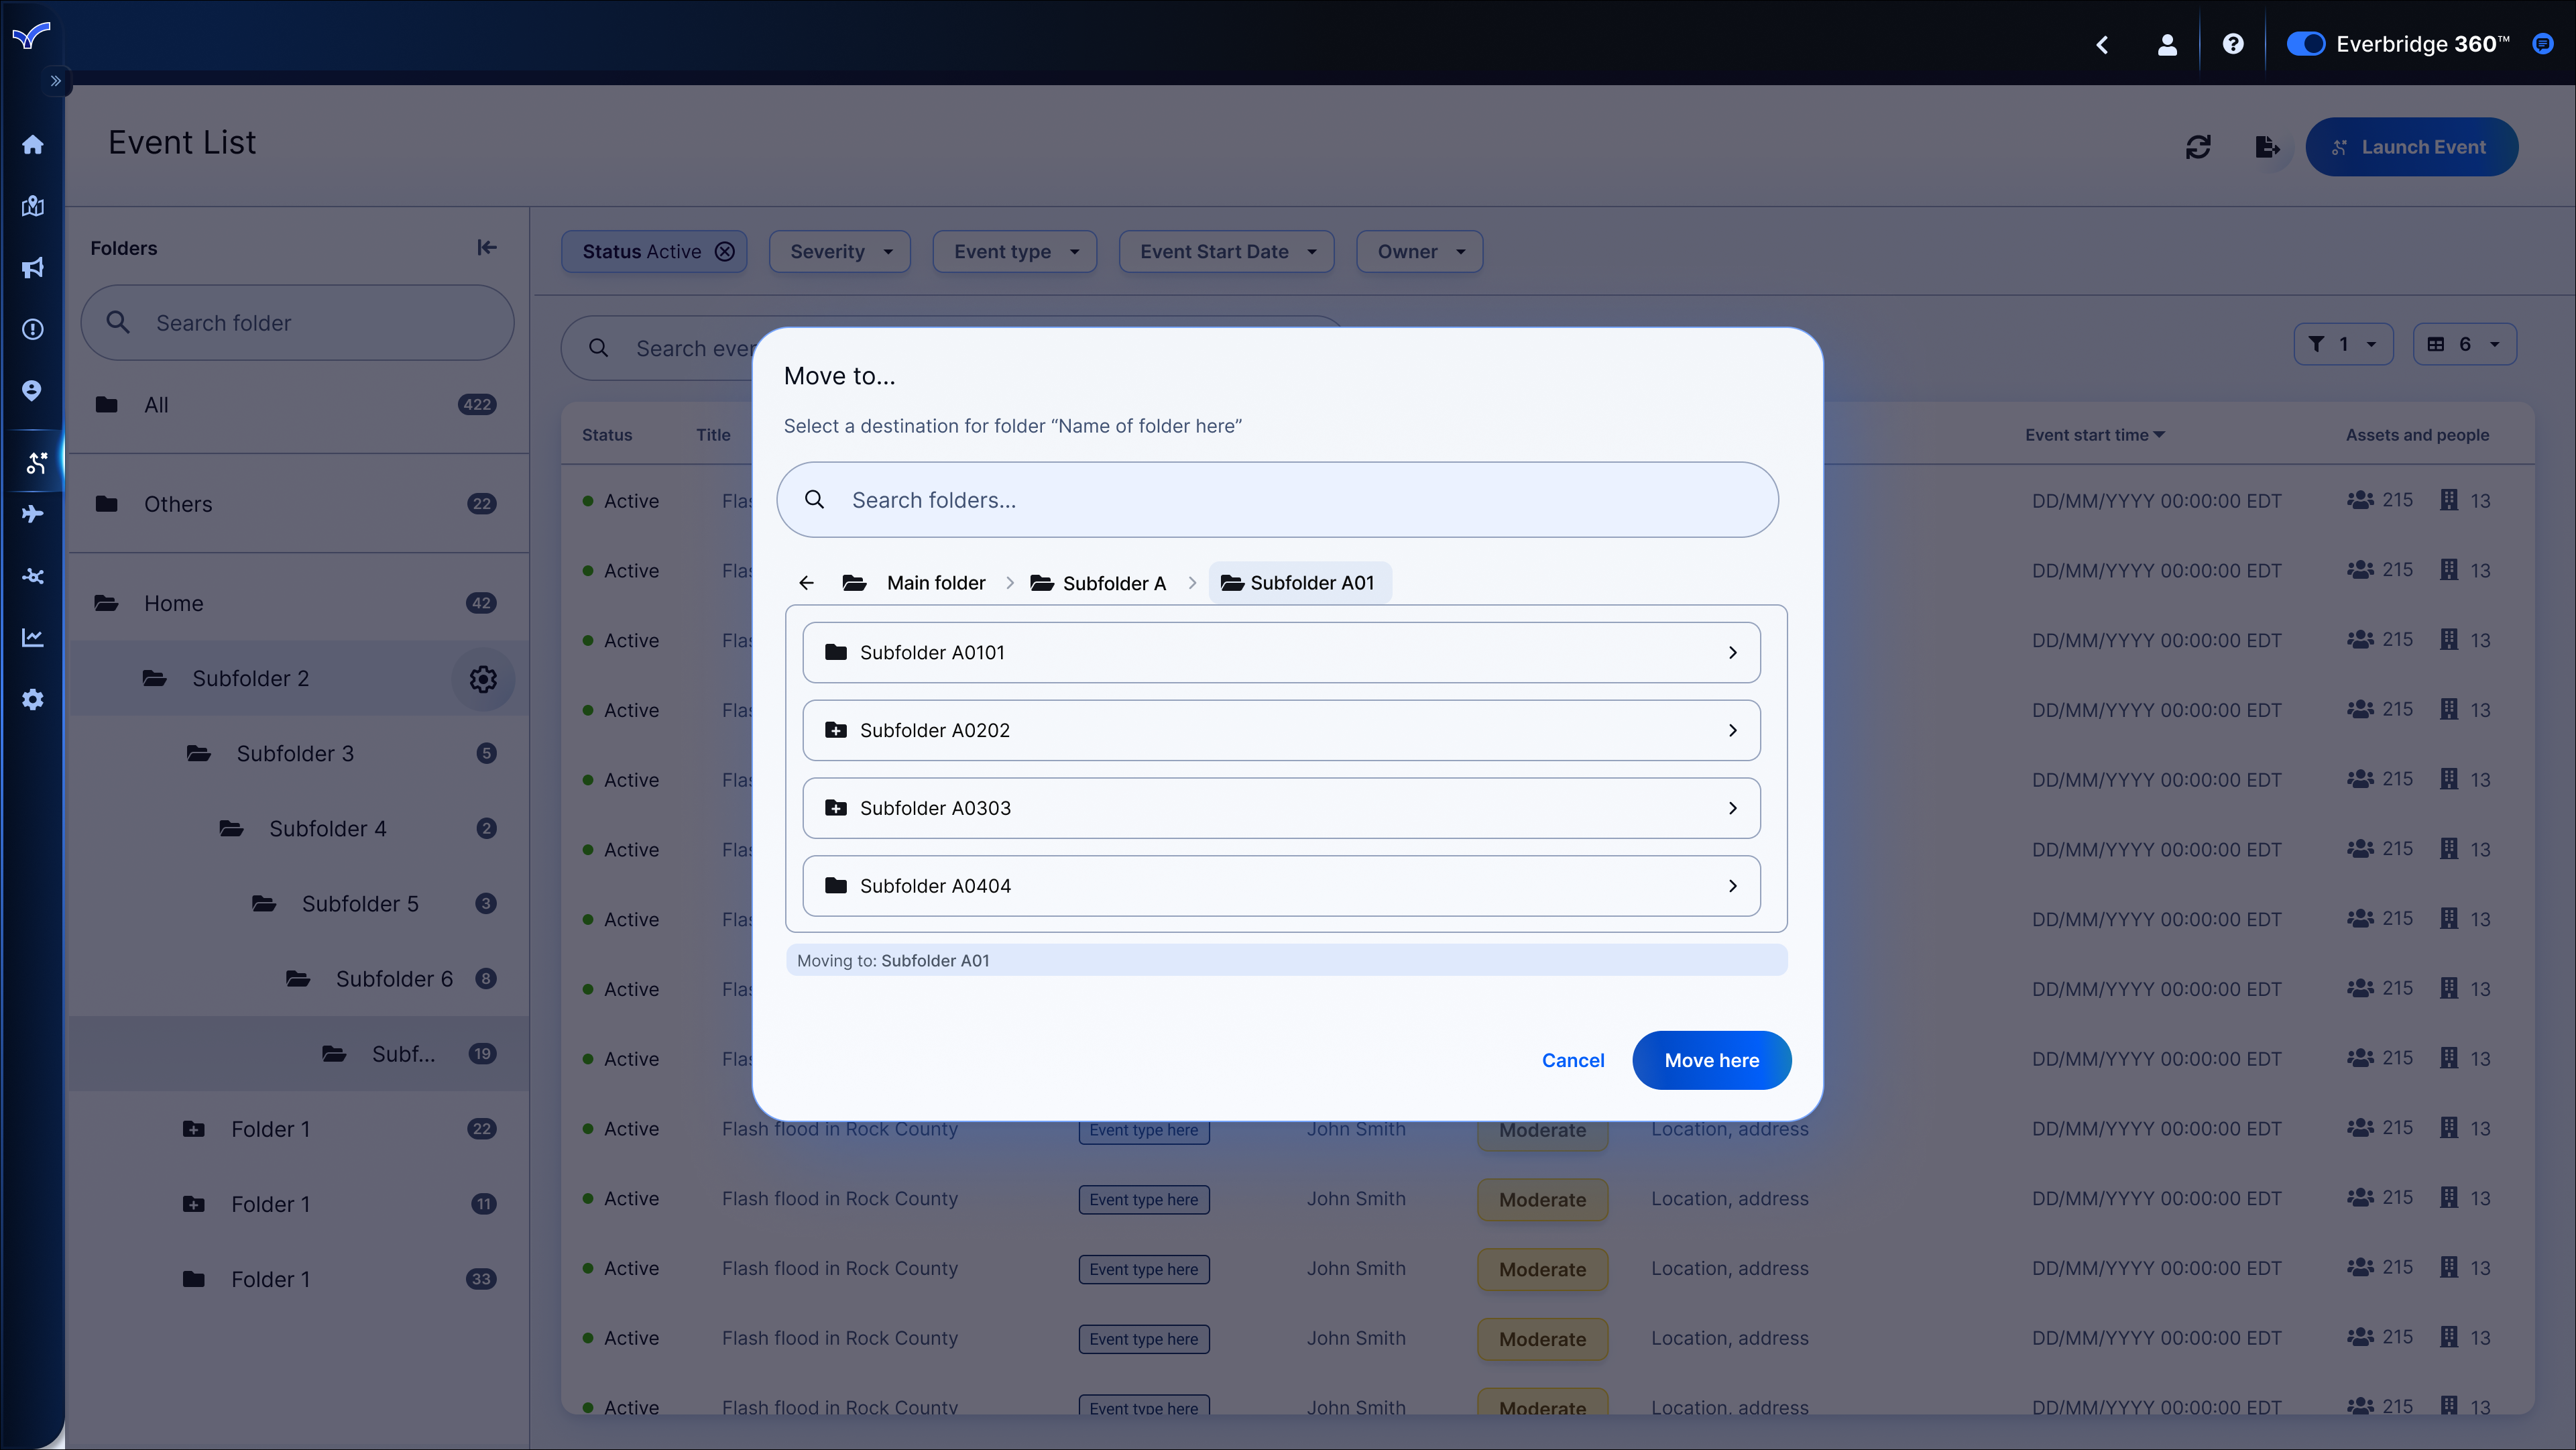Click the refresh icon near Launch Event
Screen dimensions: 2576x1450
point(2197,147)
